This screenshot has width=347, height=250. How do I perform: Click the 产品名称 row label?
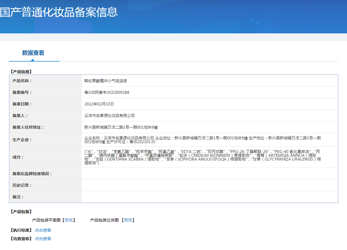pos(22,81)
